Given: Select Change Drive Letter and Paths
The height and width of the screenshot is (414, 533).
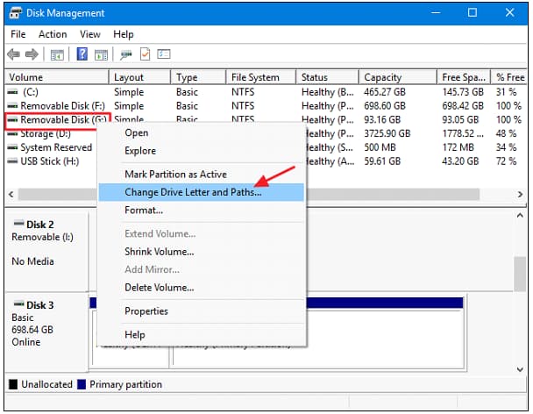Looking at the screenshot, I should tap(202, 192).
